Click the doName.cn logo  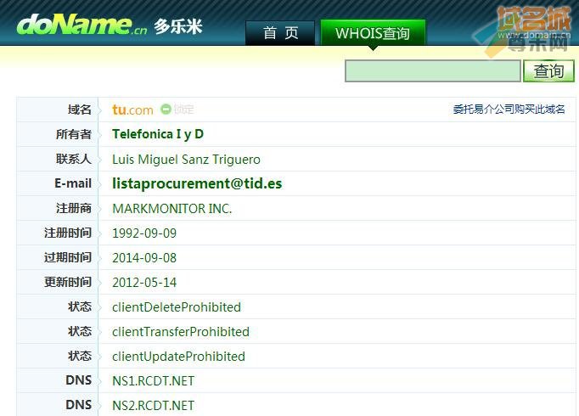tap(82, 25)
